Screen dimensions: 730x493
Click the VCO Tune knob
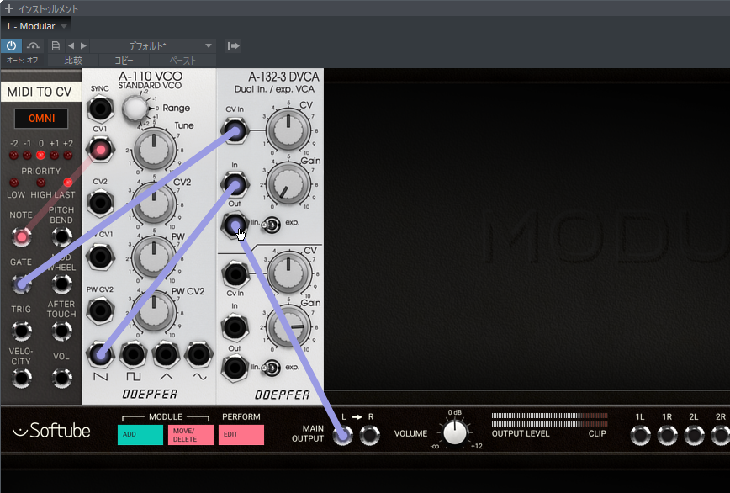(154, 150)
